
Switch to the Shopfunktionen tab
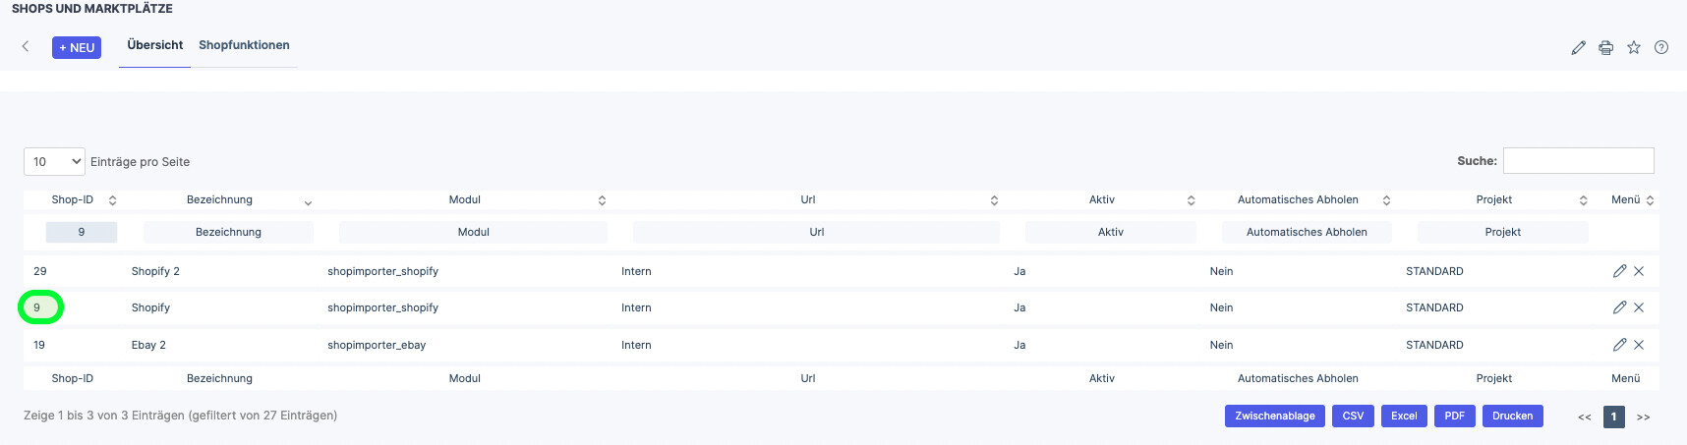pyautogui.click(x=244, y=45)
